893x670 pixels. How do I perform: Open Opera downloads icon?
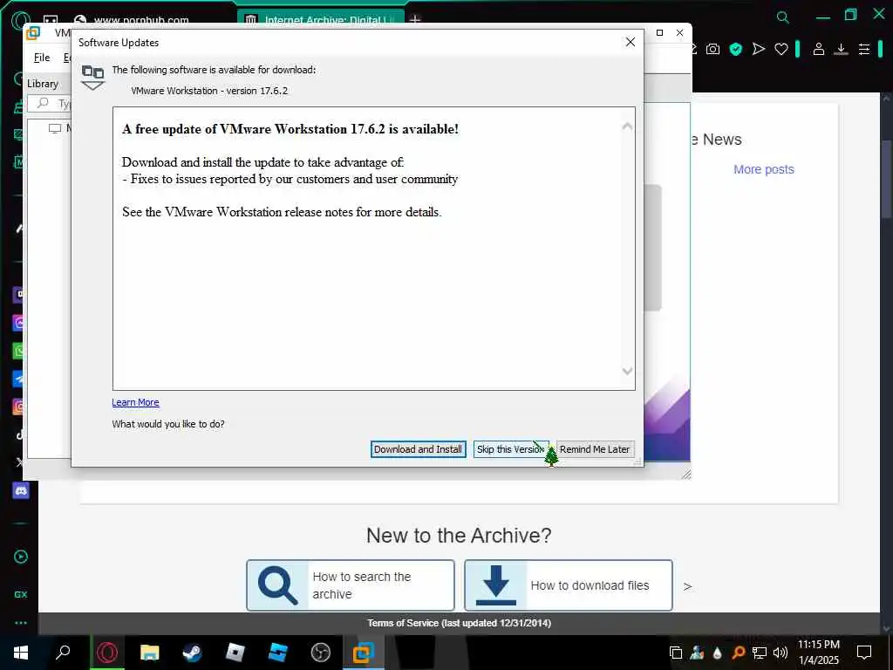842,50
